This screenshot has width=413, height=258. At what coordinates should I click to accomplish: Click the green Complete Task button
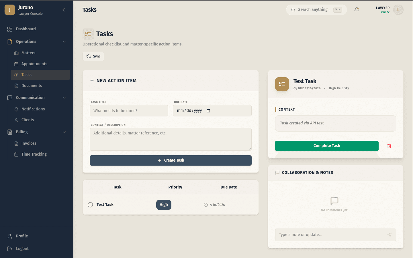(x=327, y=146)
